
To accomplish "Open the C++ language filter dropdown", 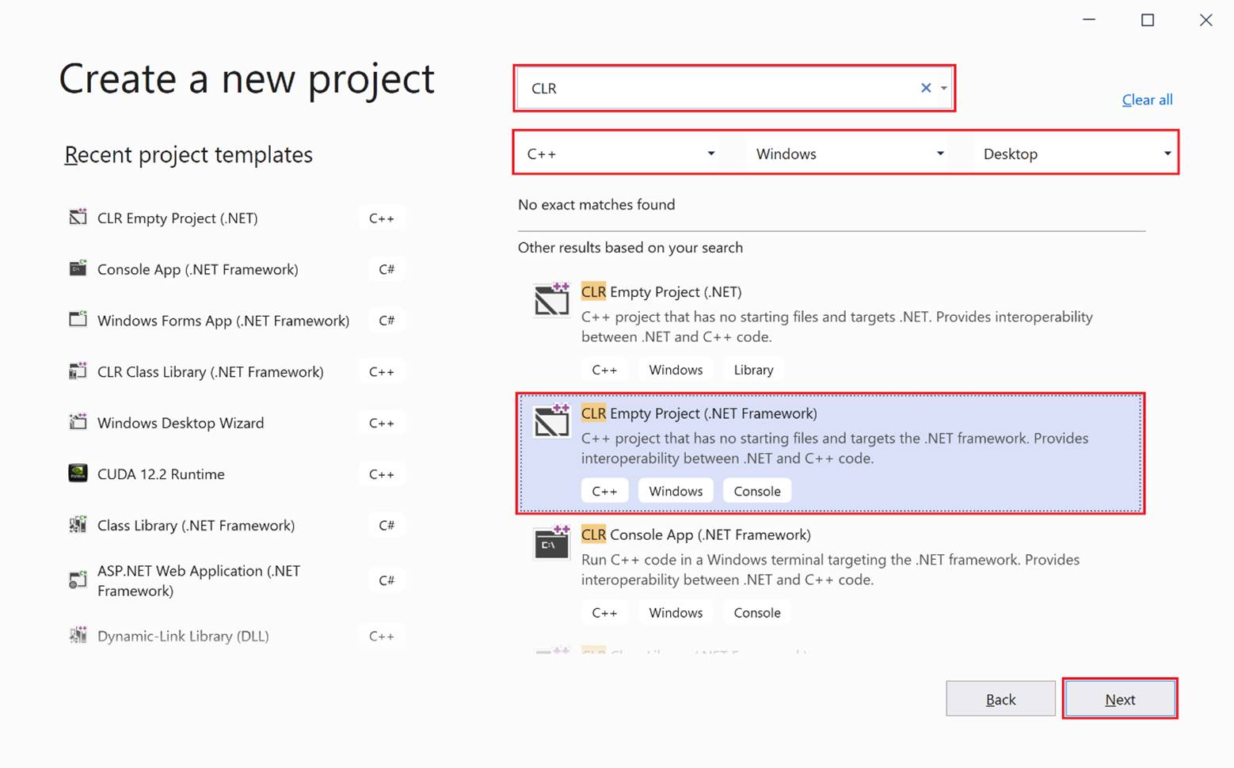I will pos(620,154).
